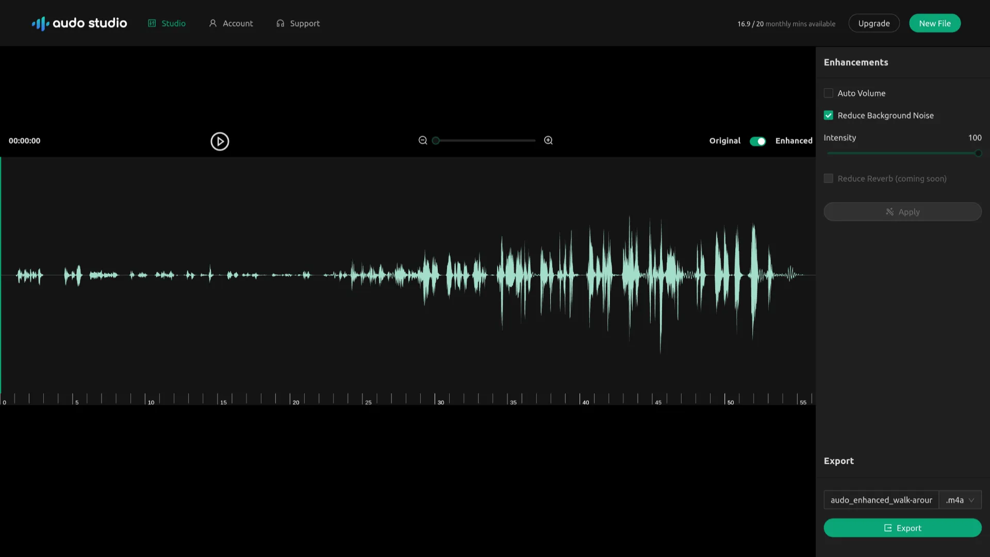Expand the export file format selector
The height and width of the screenshot is (557, 990).
pos(960,500)
